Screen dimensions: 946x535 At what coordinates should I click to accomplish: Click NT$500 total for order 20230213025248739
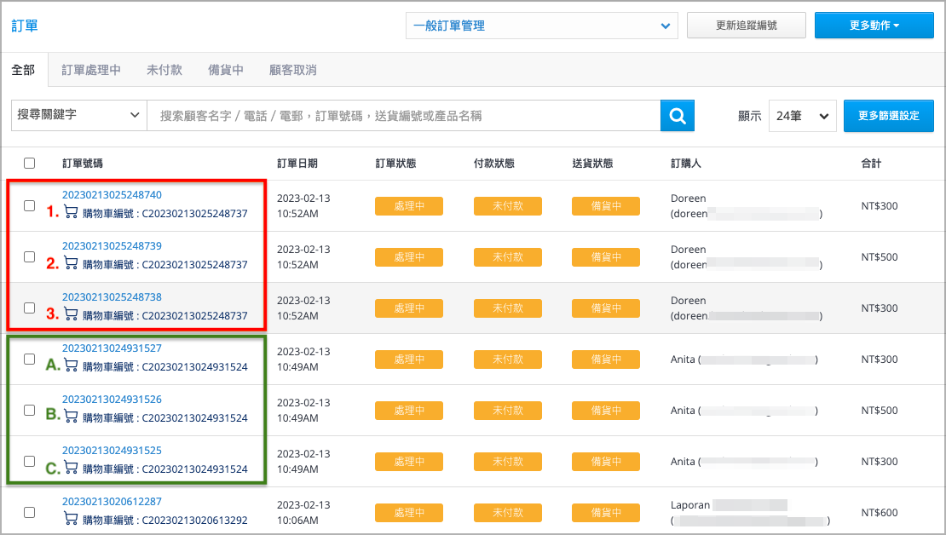(x=880, y=257)
